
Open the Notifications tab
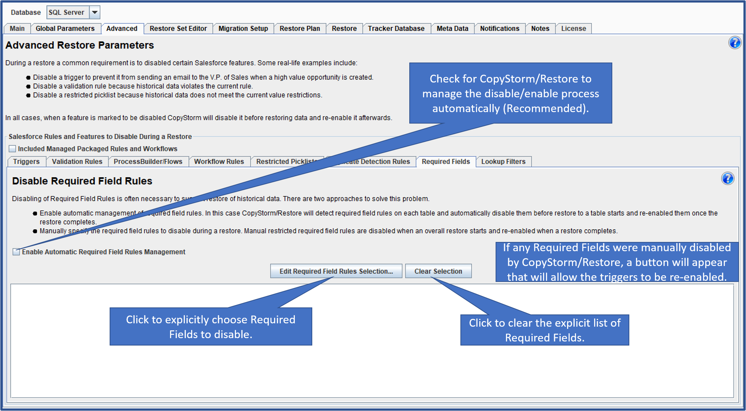click(500, 28)
